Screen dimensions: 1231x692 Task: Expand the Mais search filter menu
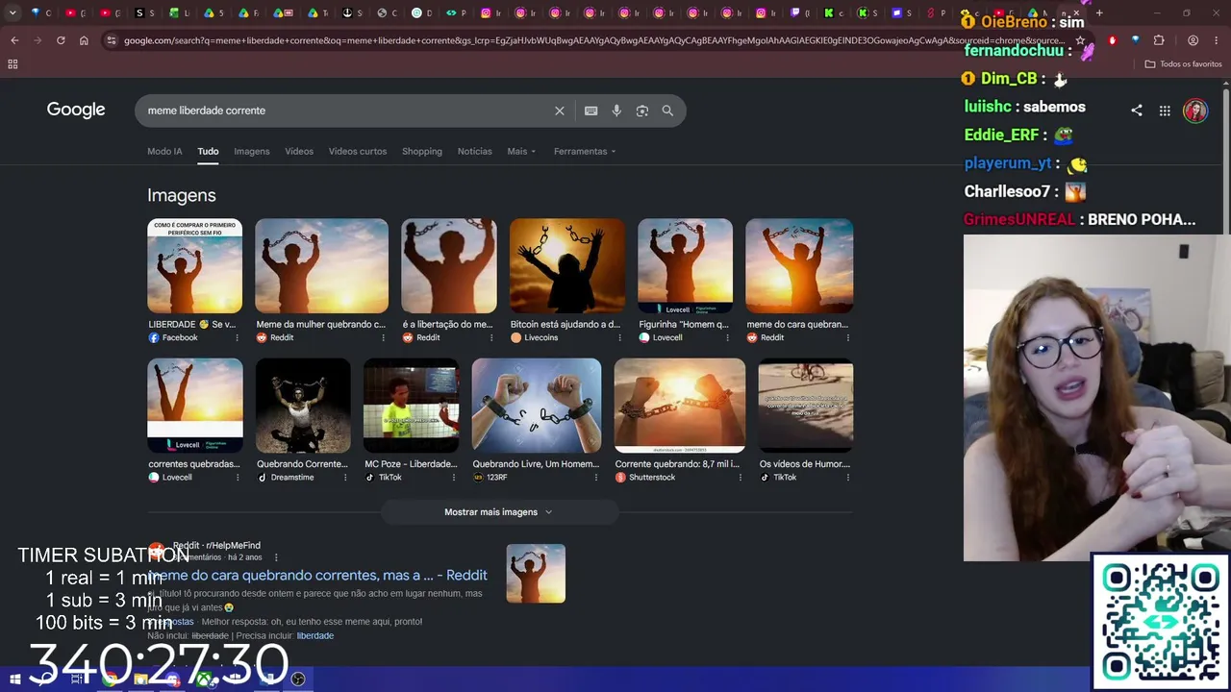point(521,151)
